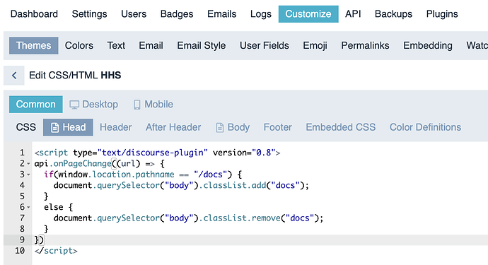Select the CSS field tab
Viewport: 488px width, 265px height.
[26, 127]
